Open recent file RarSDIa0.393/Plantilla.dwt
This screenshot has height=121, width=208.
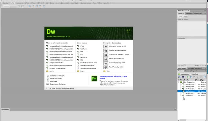coord(57,68)
